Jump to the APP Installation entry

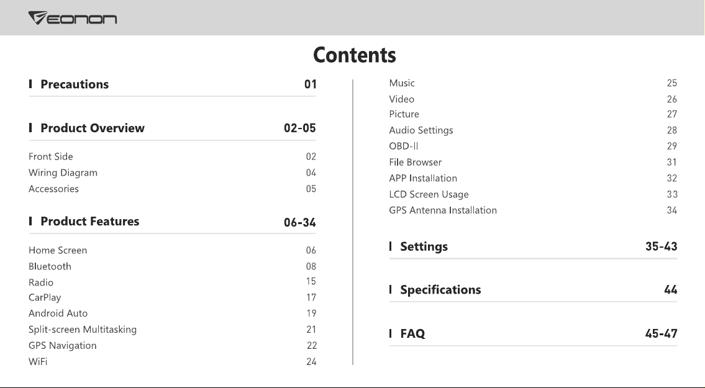[423, 179]
